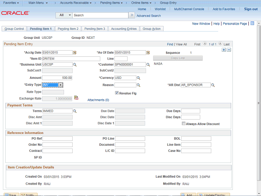Click the Business Unit lookup magnifier
261x196 pixels.
(75, 65)
